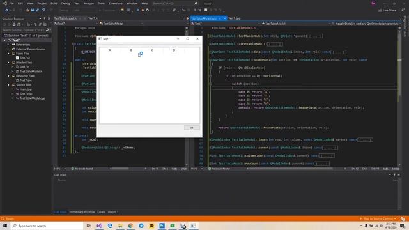
Task: Open the Extensions menu
Action: click(115, 3)
